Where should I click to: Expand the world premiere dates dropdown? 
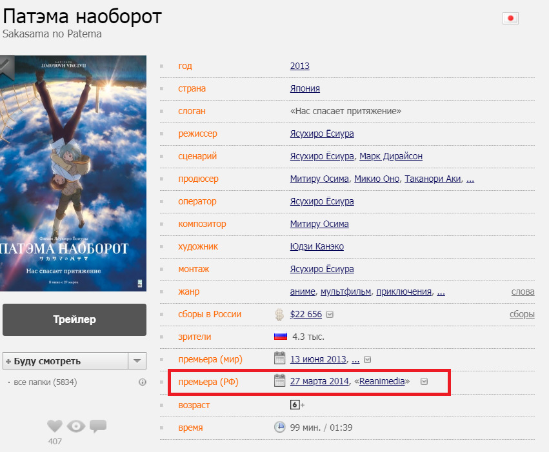(367, 359)
